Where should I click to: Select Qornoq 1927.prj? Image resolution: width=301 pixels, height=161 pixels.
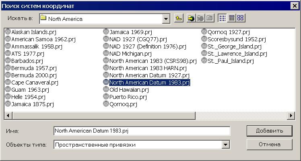[x=229, y=32]
